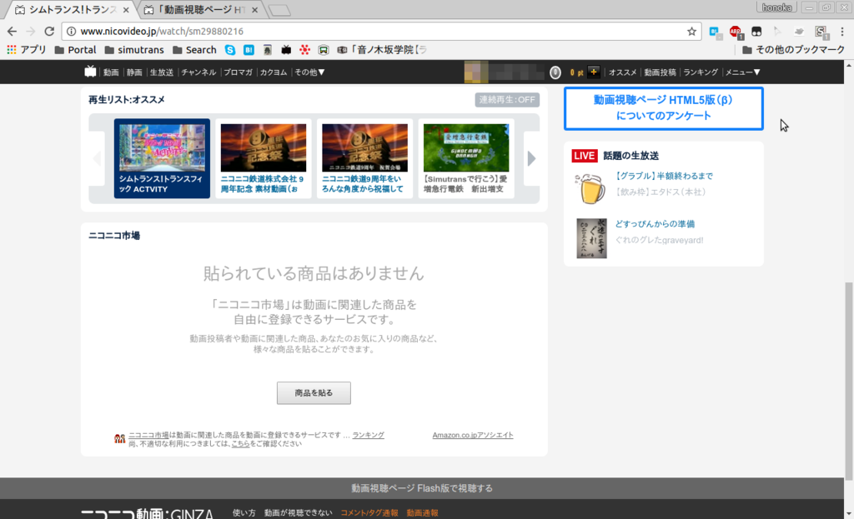Click 動画視聴ページ Flash版で視聴する bar

click(x=421, y=488)
